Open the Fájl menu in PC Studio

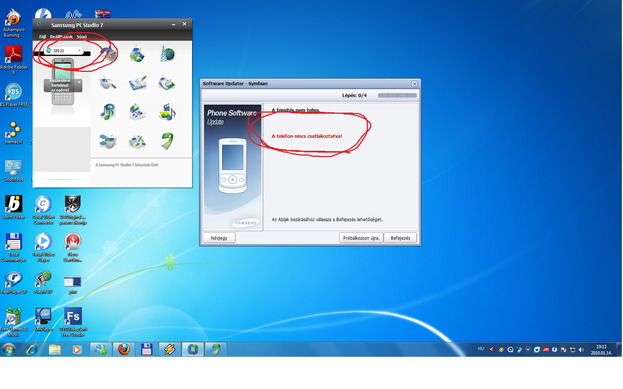click(x=43, y=37)
